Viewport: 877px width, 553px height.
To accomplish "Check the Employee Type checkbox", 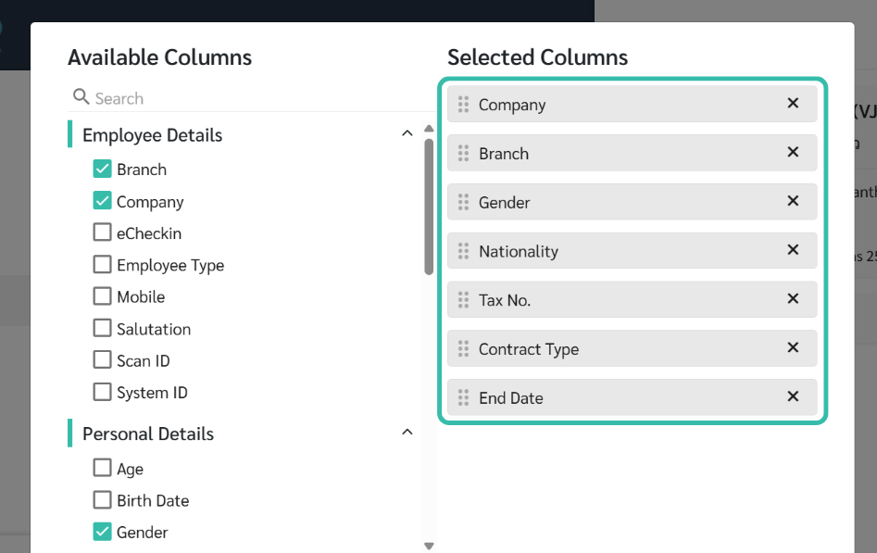I will coord(102,264).
